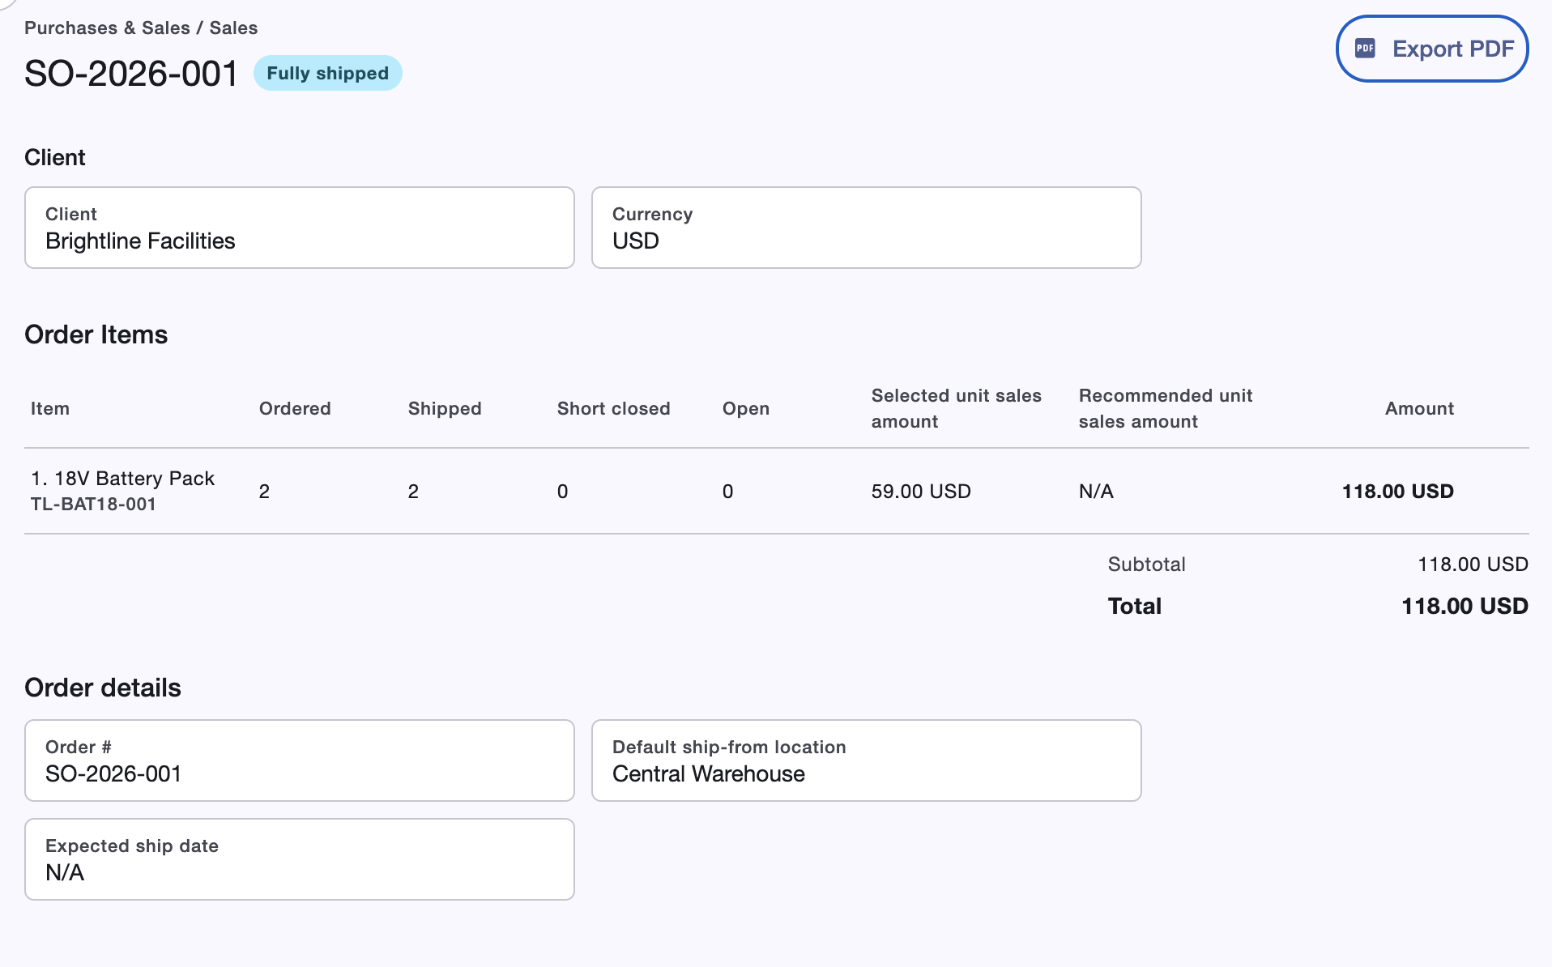Click Recommended unit sales amount header
Image resolution: width=1552 pixels, height=967 pixels.
click(1166, 409)
